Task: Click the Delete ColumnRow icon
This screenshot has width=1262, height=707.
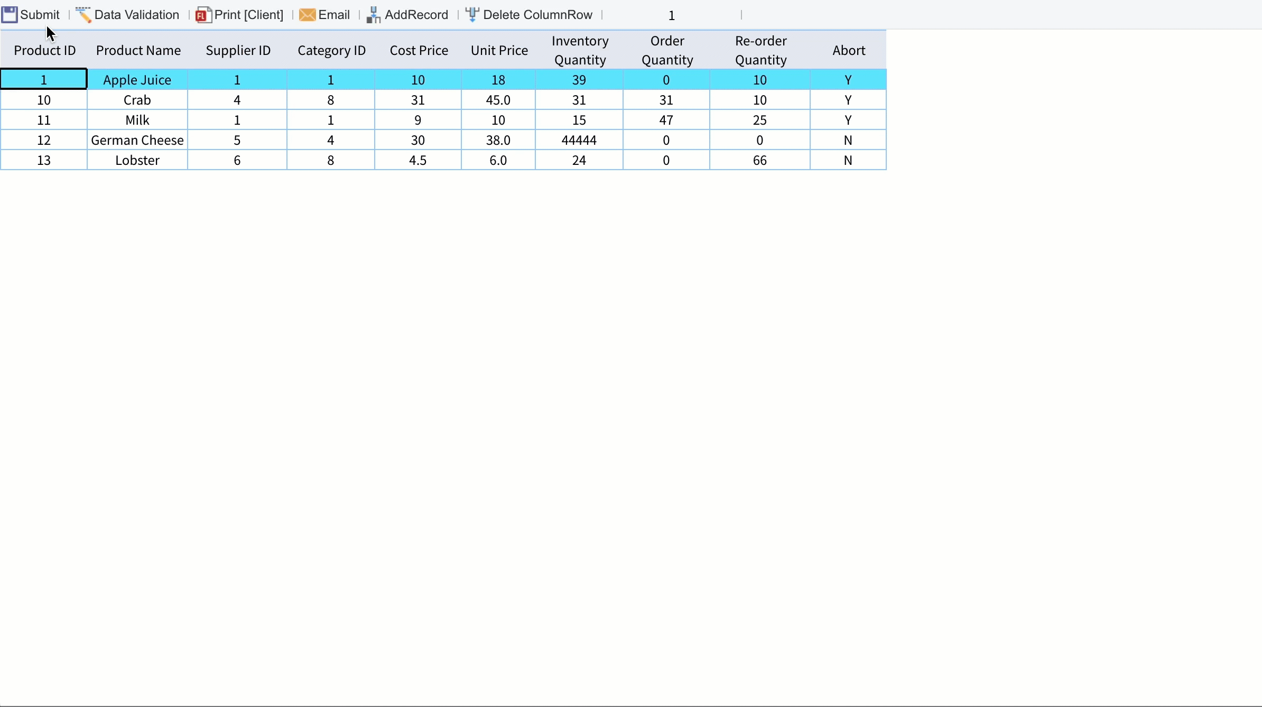Action: (472, 15)
